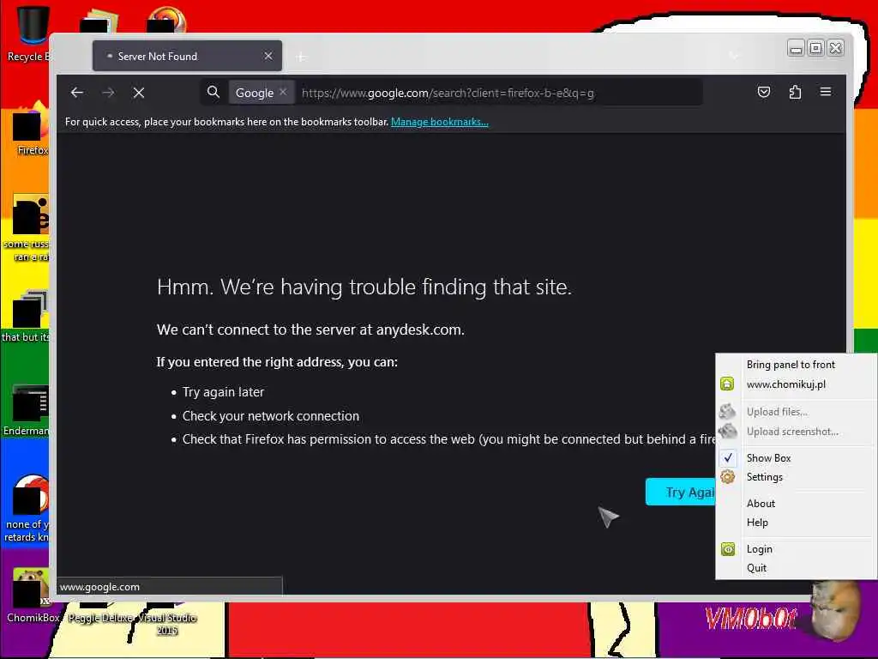This screenshot has height=659, width=878.
Task: Open the list all tabs chevron
Action: pyautogui.click(x=734, y=56)
